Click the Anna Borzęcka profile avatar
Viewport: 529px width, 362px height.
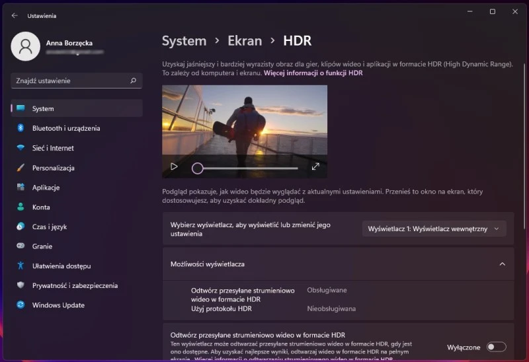26,46
